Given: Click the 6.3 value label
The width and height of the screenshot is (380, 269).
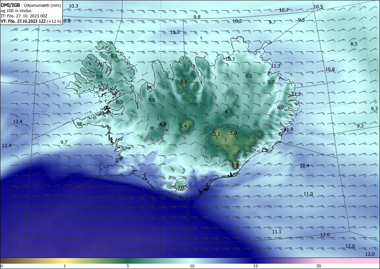Looking at the screenshot, I should pos(119,102).
